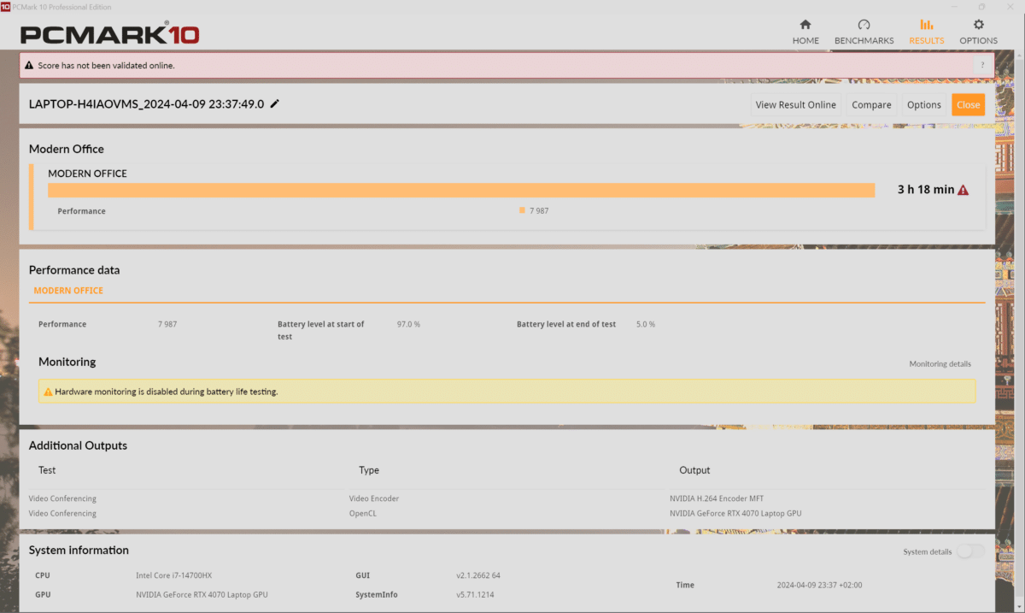
Task: Click the Test column header
Action: [47, 470]
